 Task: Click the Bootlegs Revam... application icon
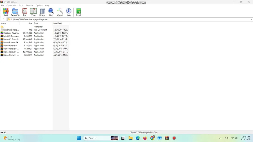2,33
